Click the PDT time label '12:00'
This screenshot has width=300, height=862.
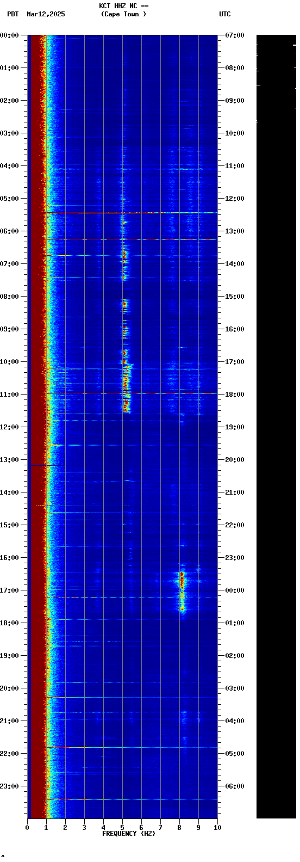pyautogui.click(x=9, y=427)
